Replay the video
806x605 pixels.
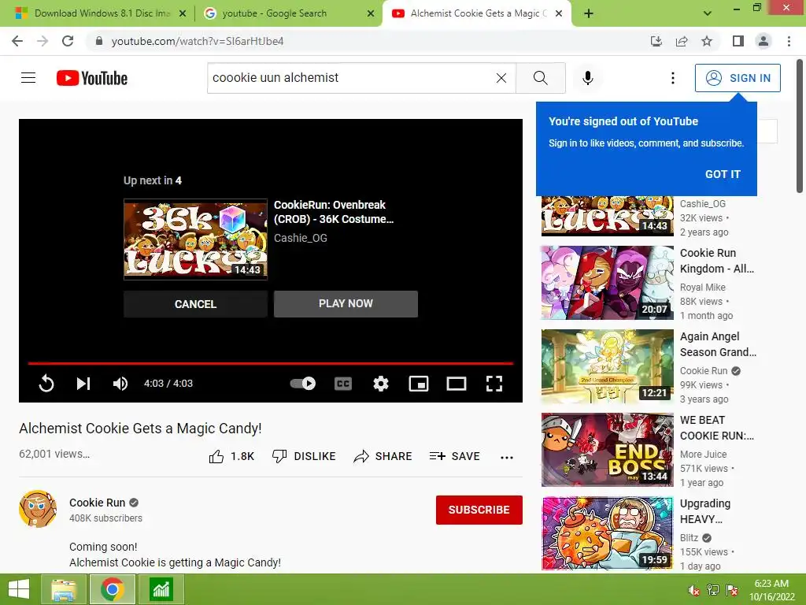(46, 384)
